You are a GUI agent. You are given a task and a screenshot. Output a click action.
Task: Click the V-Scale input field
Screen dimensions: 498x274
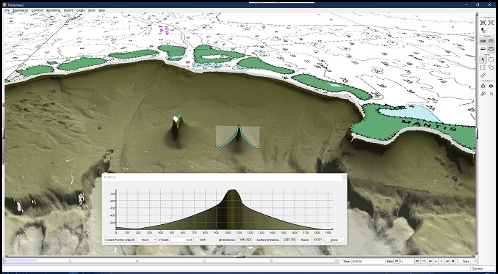(x=182, y=240)
